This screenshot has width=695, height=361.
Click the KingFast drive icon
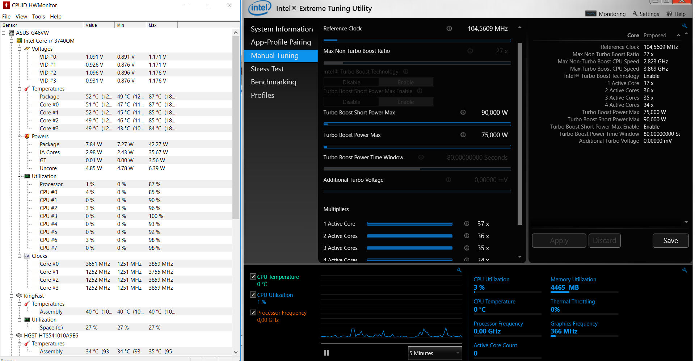click(x=19, y=295)
